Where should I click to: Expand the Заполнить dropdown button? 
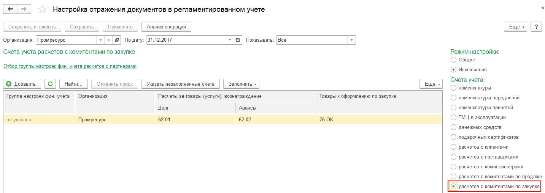click(241, 84)
